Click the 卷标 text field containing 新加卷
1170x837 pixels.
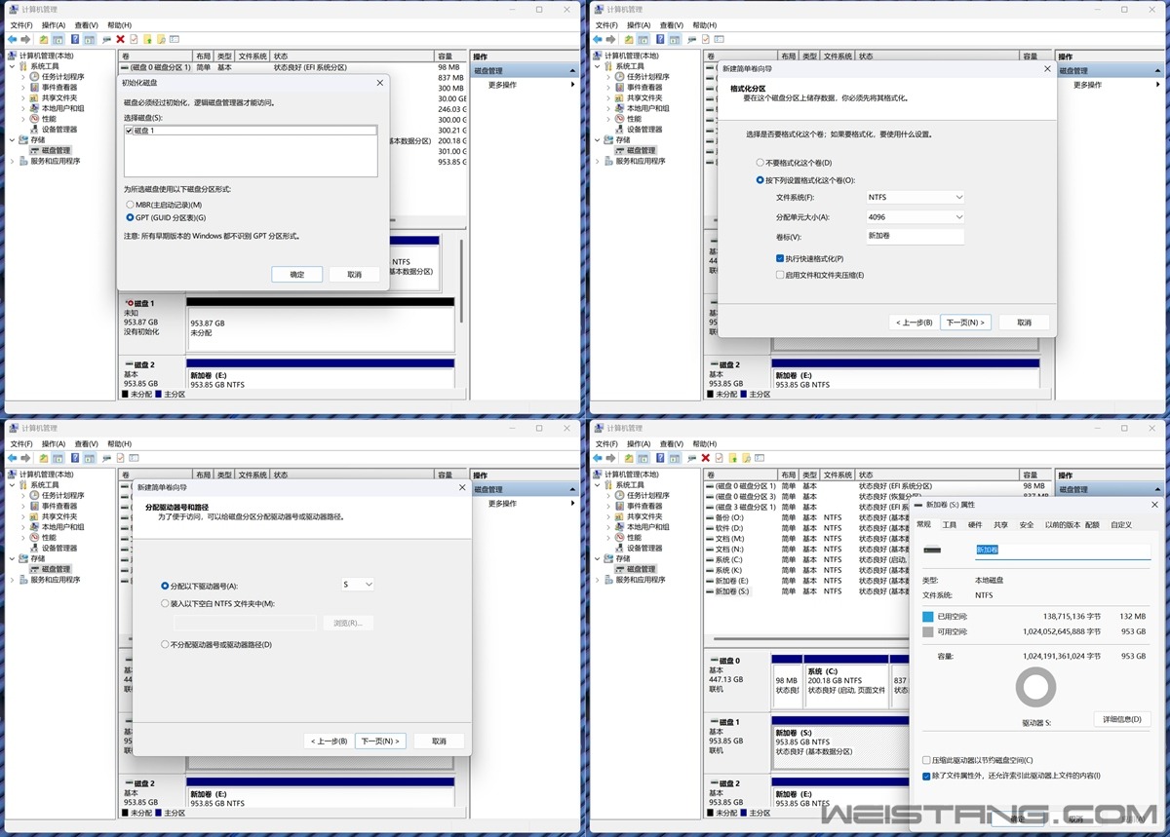[915, 237]
